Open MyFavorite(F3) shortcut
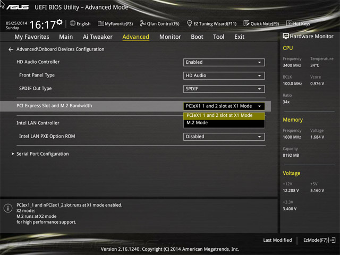This screenshot has height=255, width=340. 115,23
